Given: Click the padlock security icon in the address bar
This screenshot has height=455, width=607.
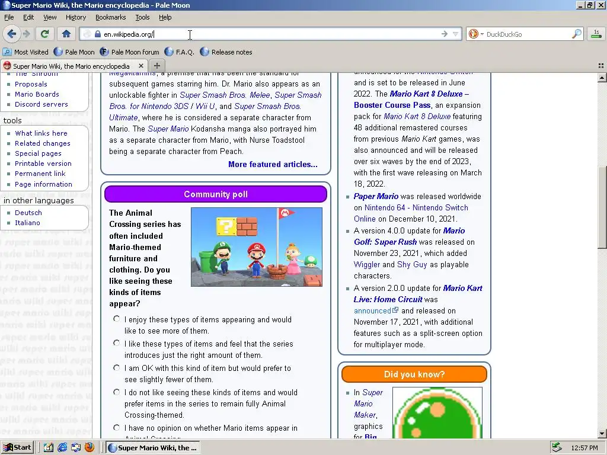Looking at the screenshot, I should [x=98, y=34].
